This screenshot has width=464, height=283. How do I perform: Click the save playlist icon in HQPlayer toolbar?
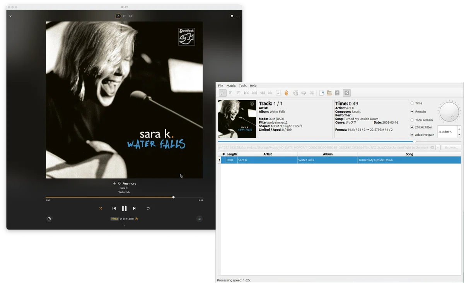click(337, 93)
